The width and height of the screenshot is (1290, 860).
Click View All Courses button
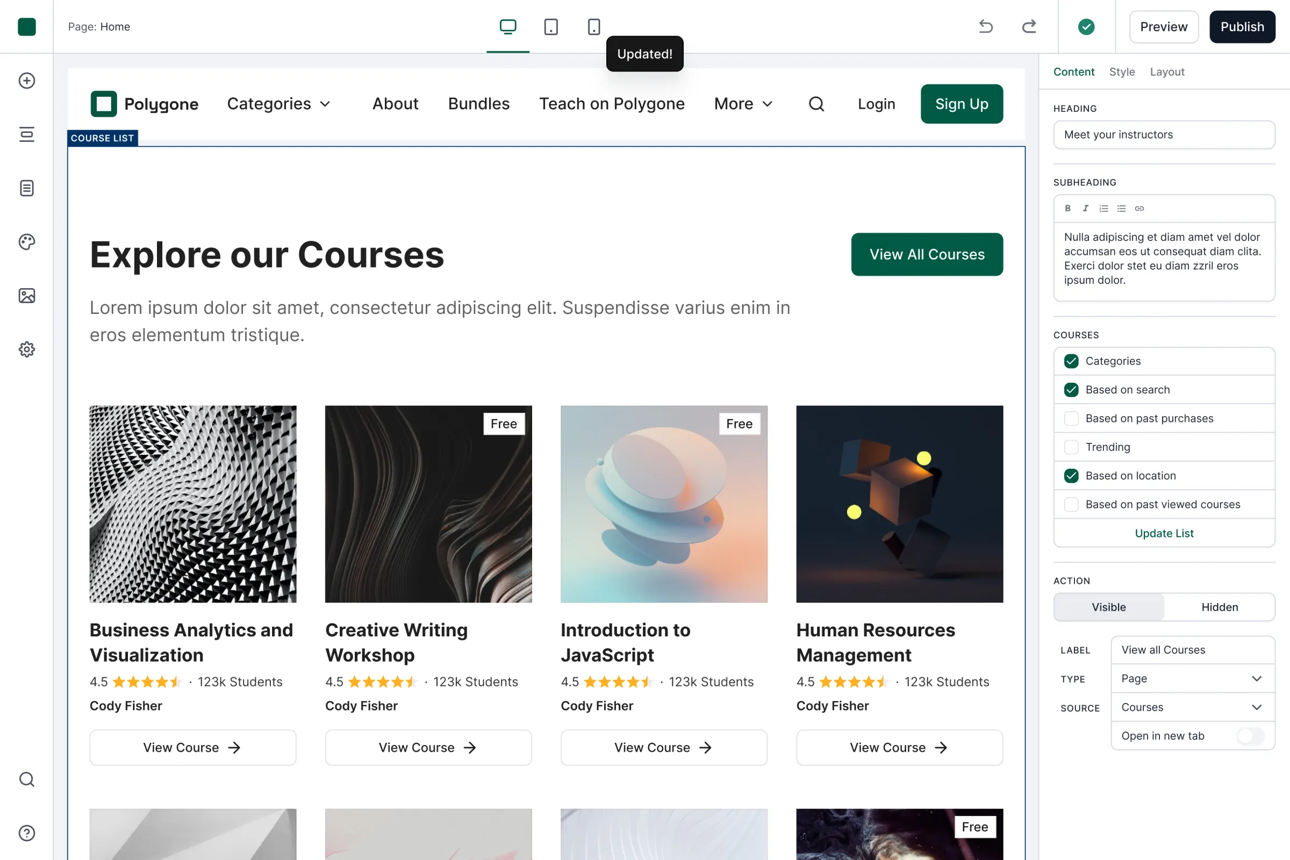[x=927, y=254]
